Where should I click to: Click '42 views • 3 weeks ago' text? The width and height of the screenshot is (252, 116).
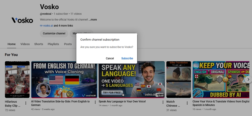[x=43, y=109]
